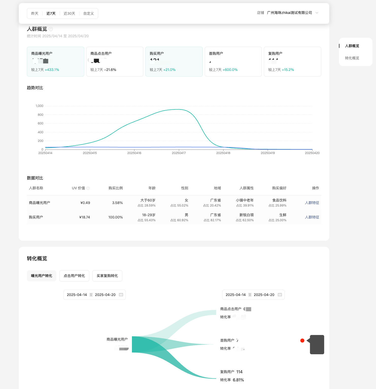Switch to 点击用户转化 tab

[x=74, y=276]
